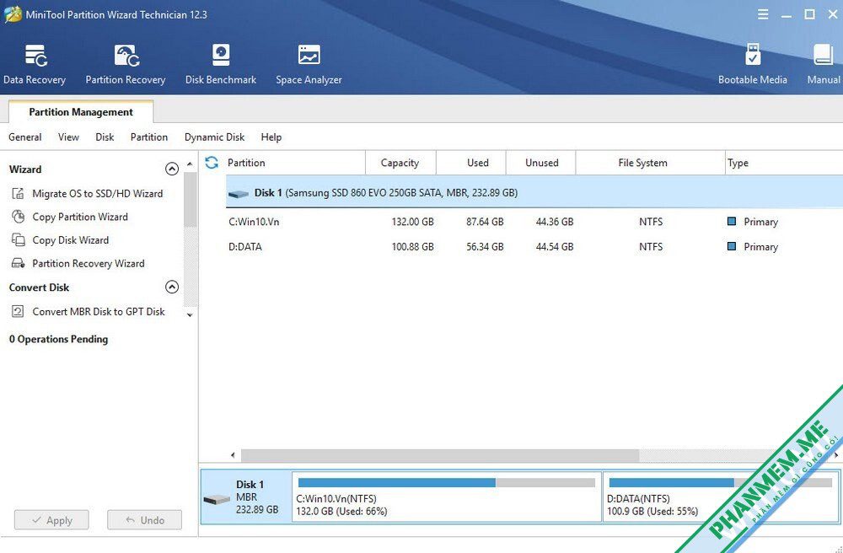Open the Manual
The image size is (843, 553).
[x=823, y=65]
